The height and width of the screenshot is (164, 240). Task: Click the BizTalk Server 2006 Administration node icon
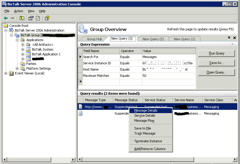pyautogui.click(x=11, y=30)
